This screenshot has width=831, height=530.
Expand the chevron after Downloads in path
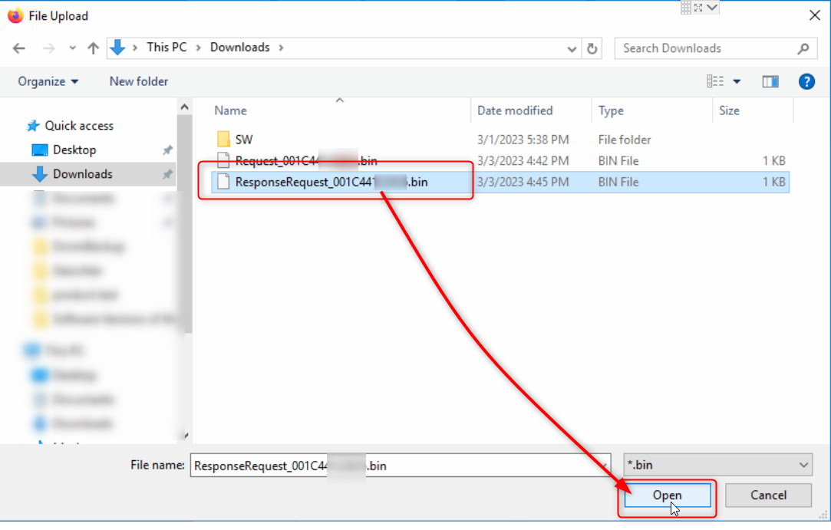(x=281, y=48)
